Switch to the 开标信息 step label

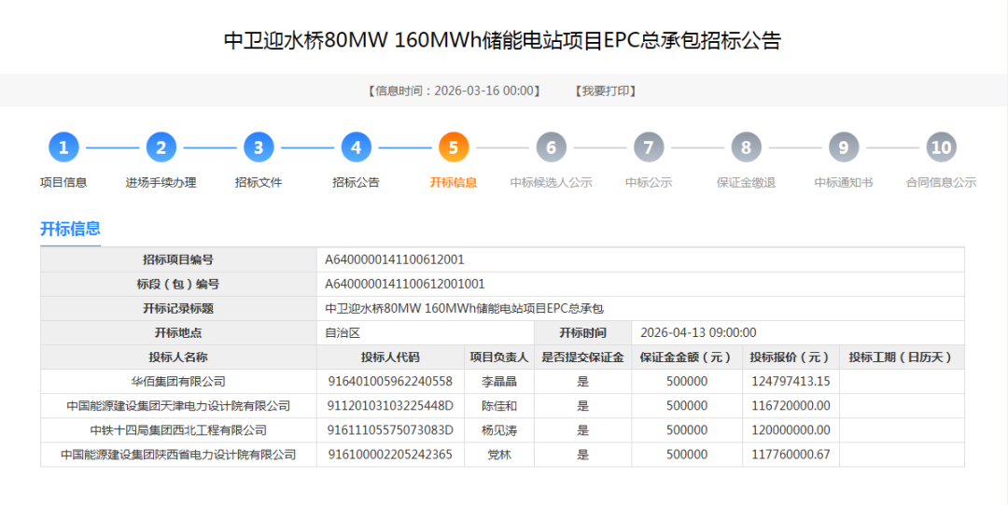tap(454, 183)
